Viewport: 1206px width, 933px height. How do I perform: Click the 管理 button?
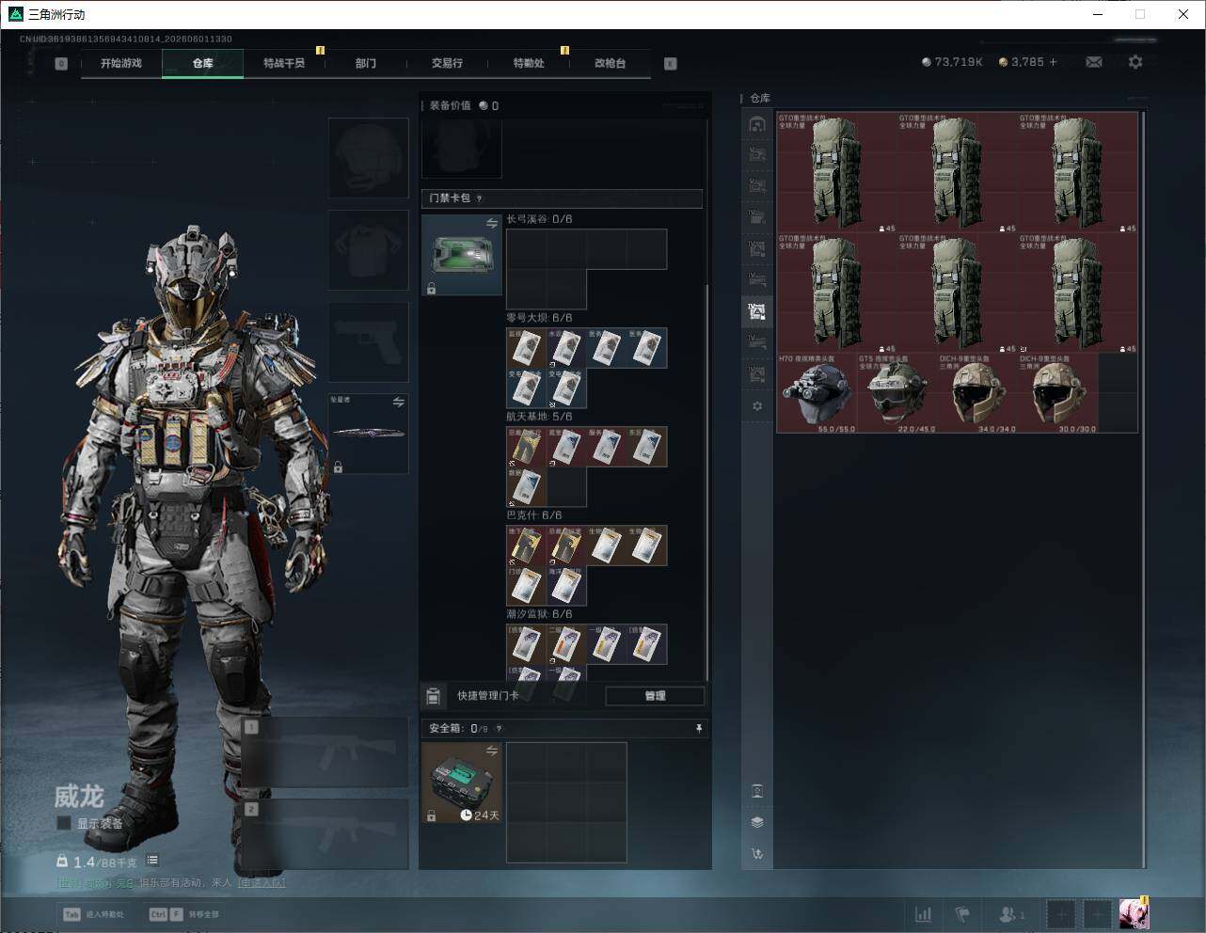[655, 696]
